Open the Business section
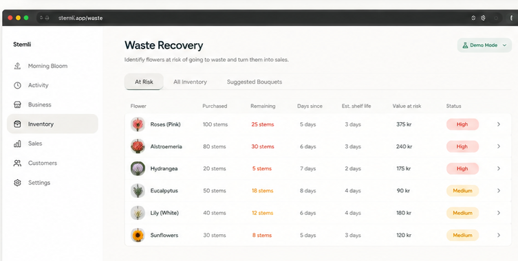518x261 pixels. [x=52, y=104]
